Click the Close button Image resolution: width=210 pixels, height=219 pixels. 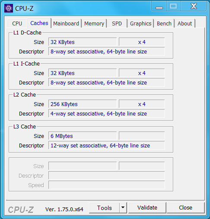coord(186,208)
